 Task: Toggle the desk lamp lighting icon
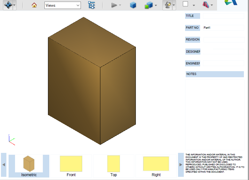tap(167, 5)
